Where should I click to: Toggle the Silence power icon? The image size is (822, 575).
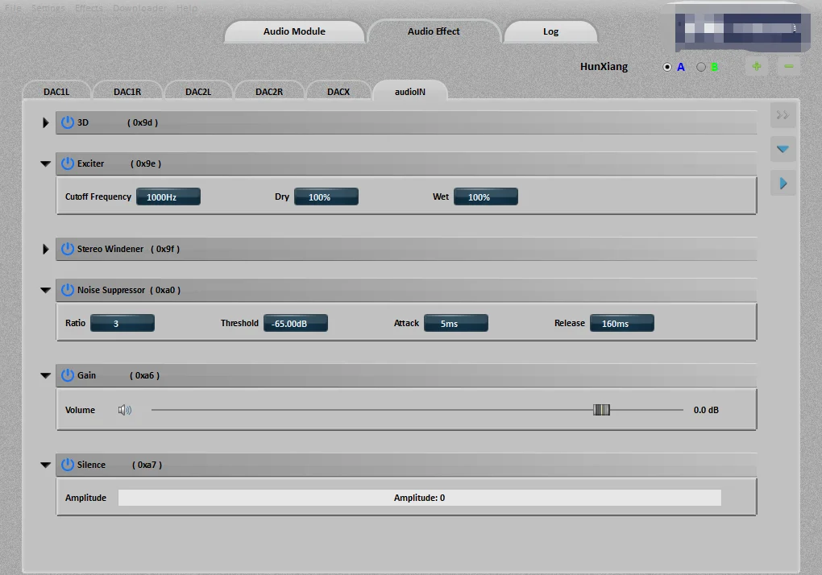tap(67, 465)
